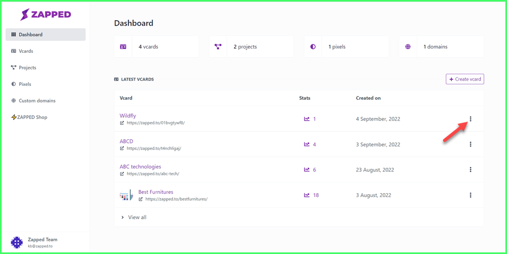
Task: Click the Zapped Team avatar
Action: [x=17, y=242]
